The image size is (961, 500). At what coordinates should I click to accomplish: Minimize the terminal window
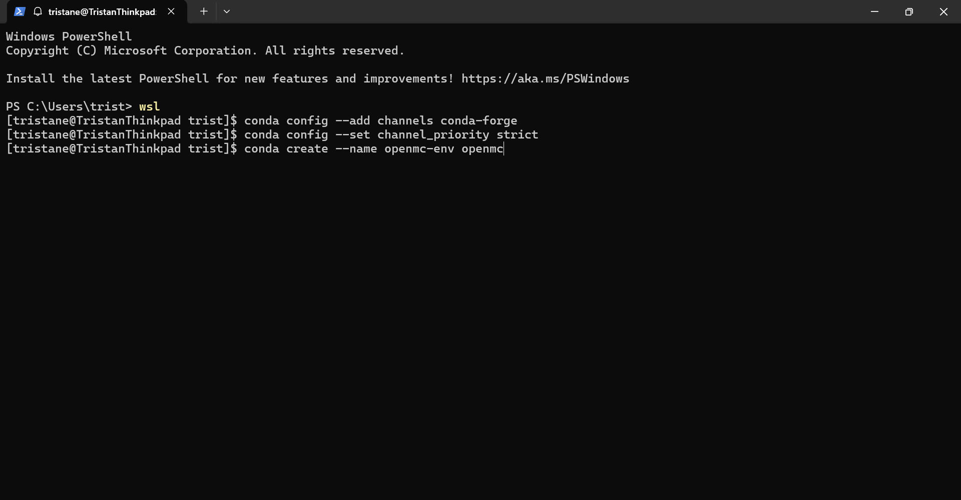coord(875,11)
